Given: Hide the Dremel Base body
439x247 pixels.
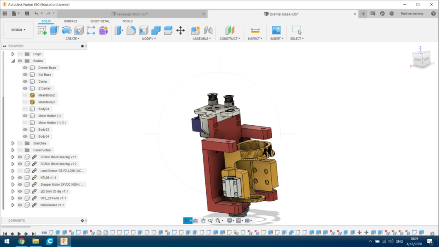Looking at the screenshot, I should (x=25, y=67).
